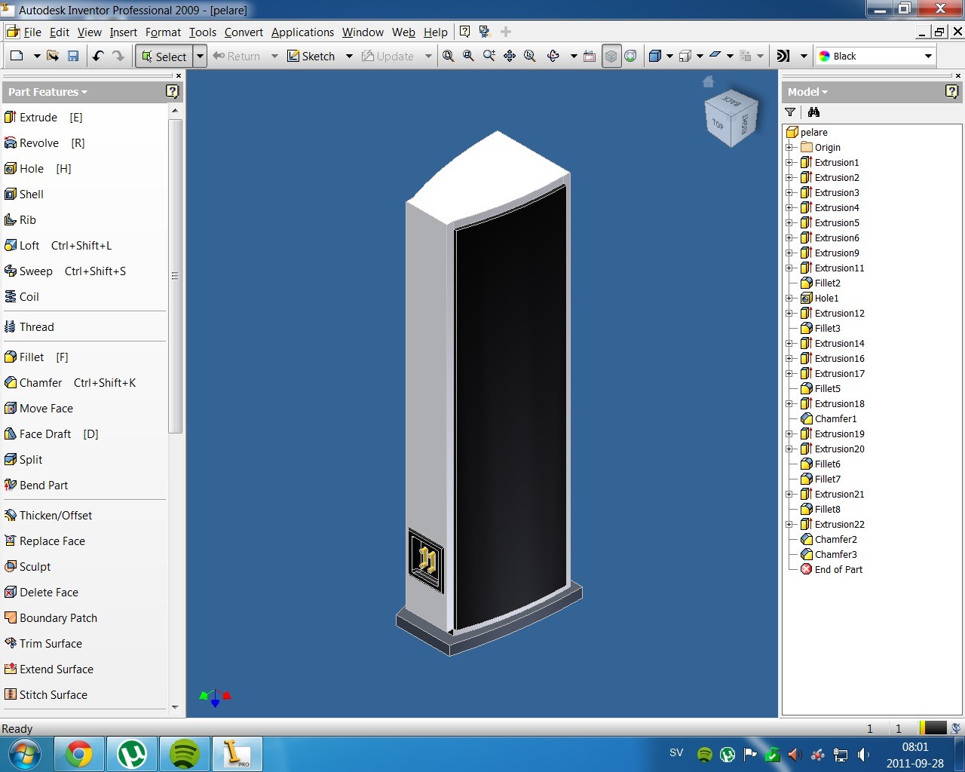Click the Undo arrow icon

98,56
